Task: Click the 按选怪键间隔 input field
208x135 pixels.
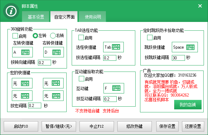Action: [110, 58]
